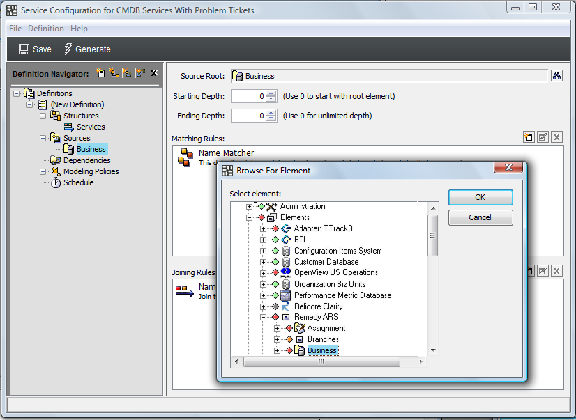Decrease Ending Depth with down arrow

(271, 119)
